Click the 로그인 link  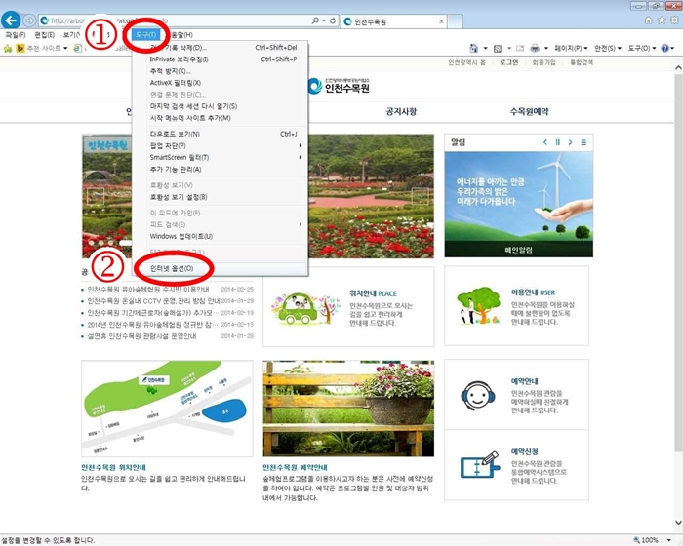[508, 62]
